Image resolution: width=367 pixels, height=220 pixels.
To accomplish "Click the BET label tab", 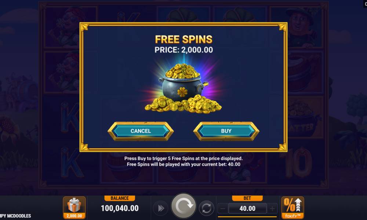I will 247,198.
